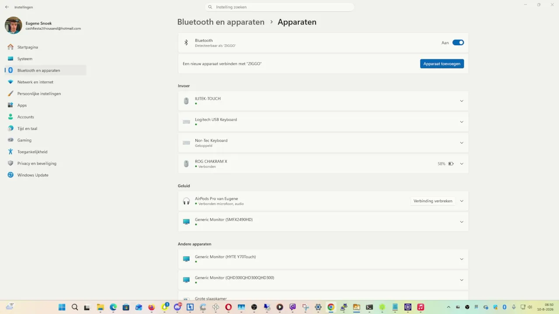This screenshot has width=559, height=314.
Task: Click the Bluetooth symbol icon in the Bluetooth row
Action: (186, 43)
